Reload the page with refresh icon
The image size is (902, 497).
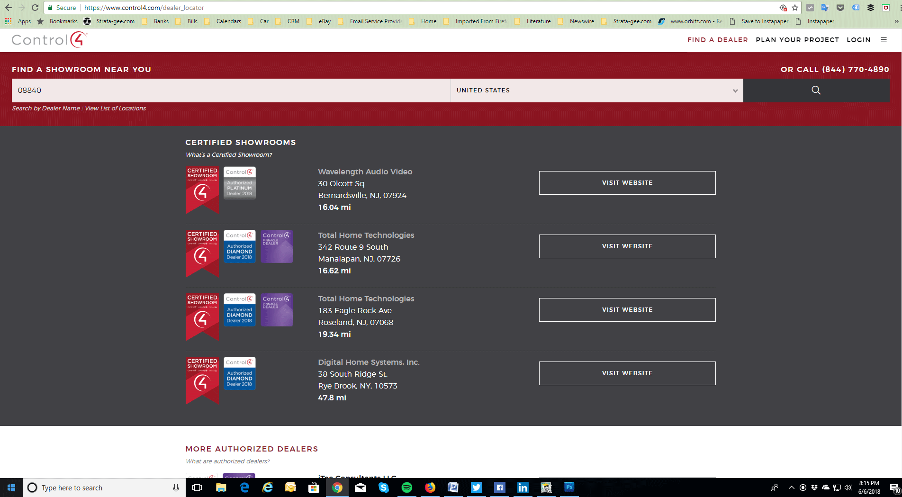35,8
